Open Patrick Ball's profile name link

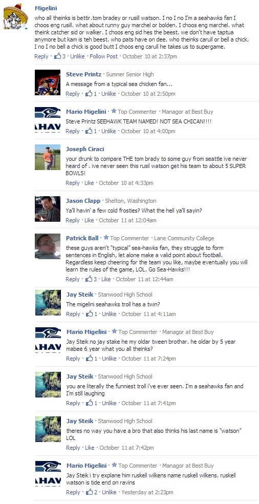coord(82,238)
